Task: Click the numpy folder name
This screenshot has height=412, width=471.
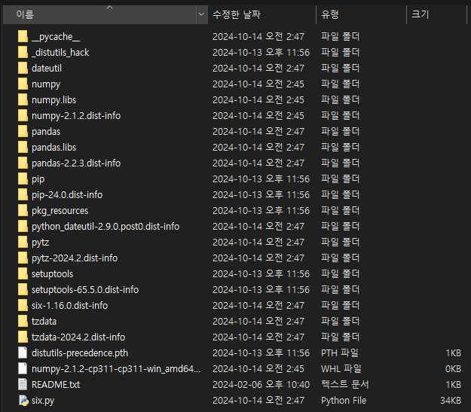Action: coord(46,84)
